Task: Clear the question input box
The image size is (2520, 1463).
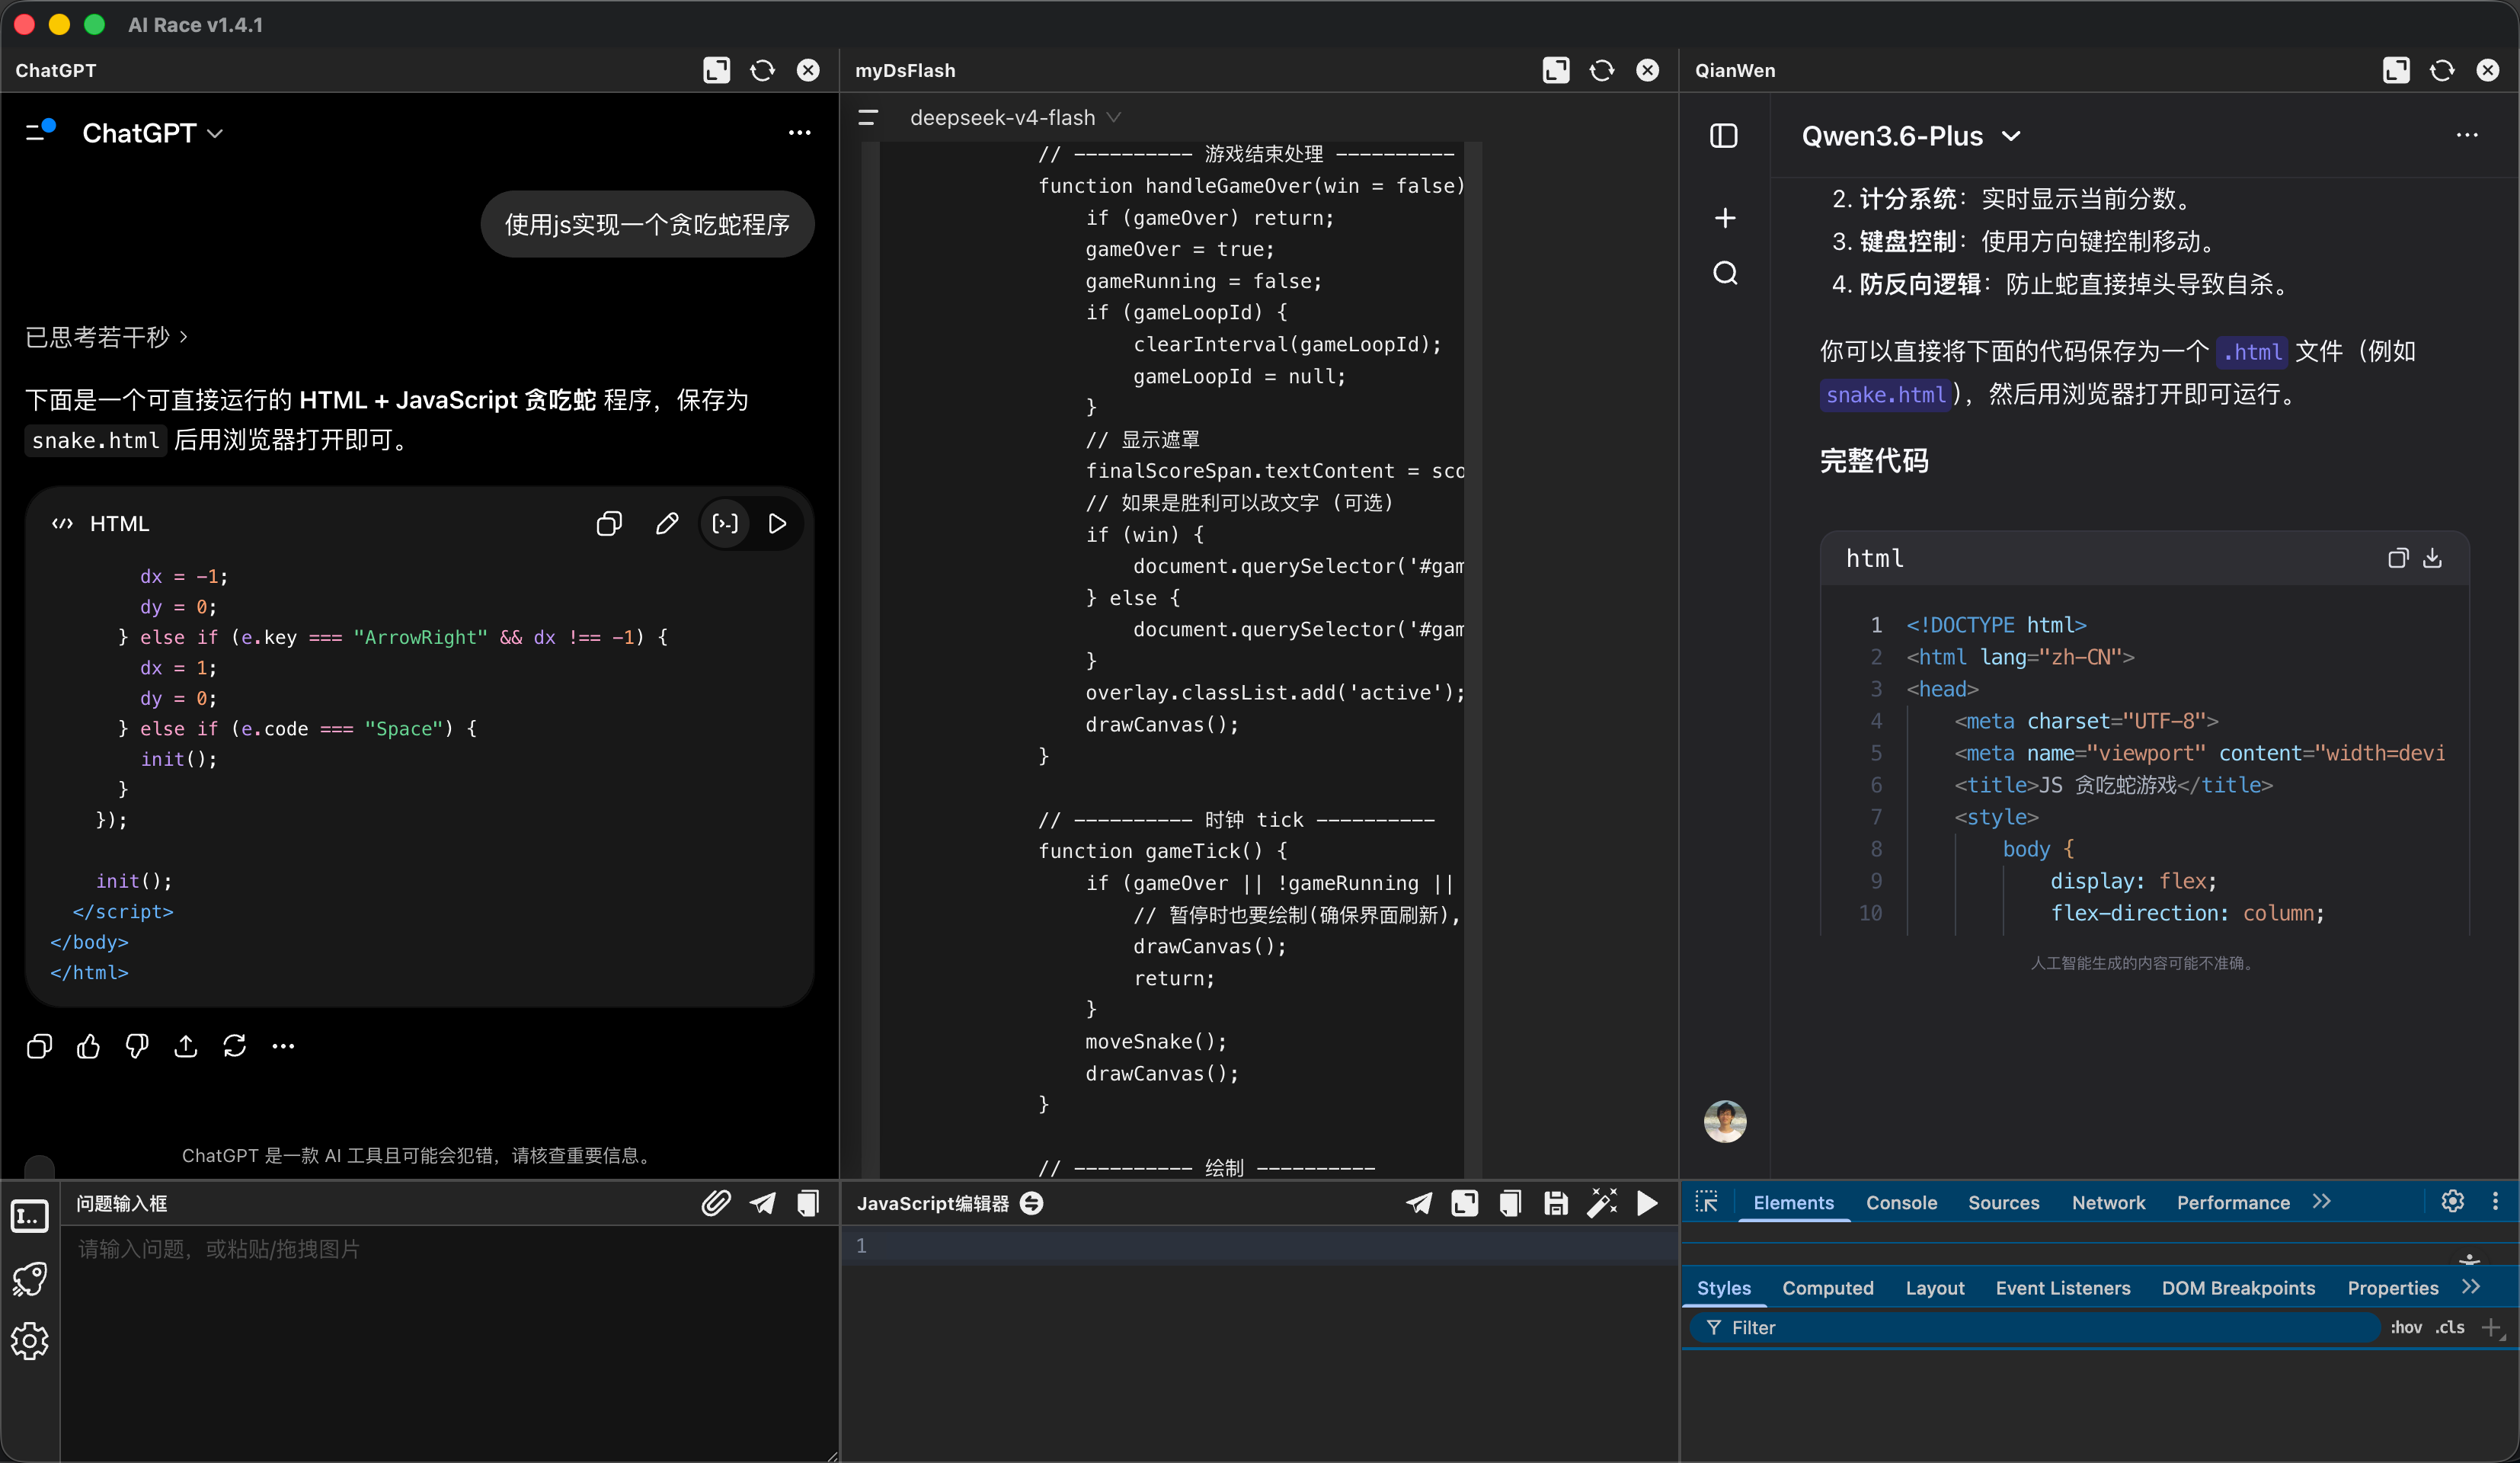Action: click(x=808, y=1203)
